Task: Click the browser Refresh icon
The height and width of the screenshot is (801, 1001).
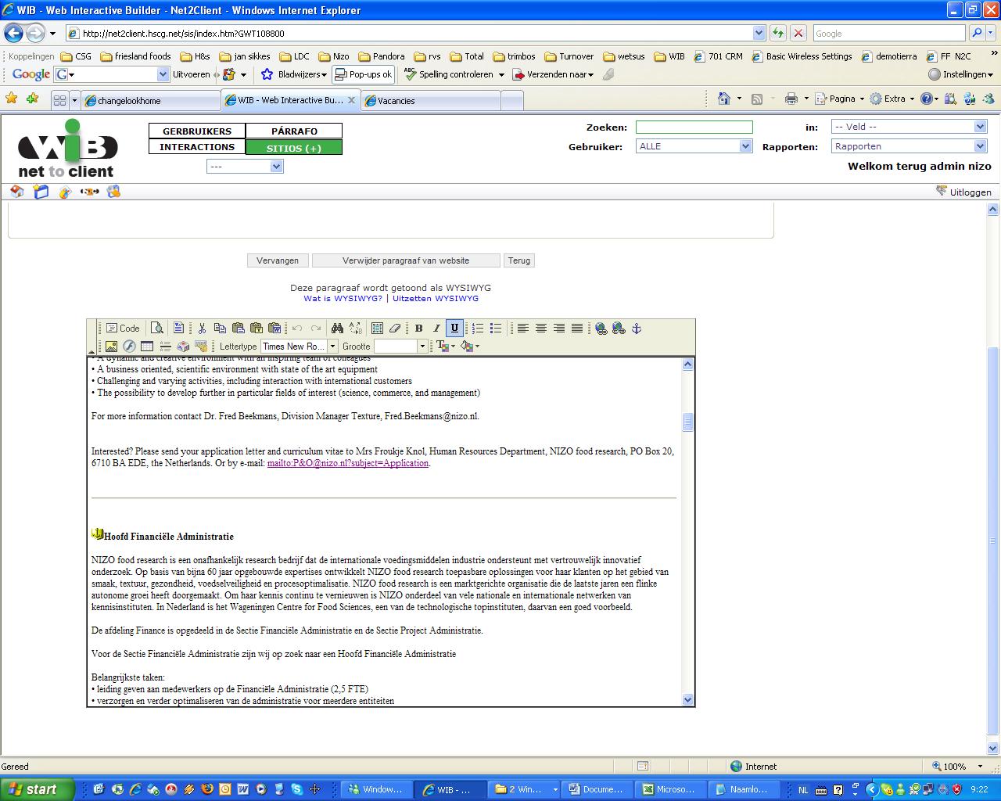Action: (x=778, y=33)
